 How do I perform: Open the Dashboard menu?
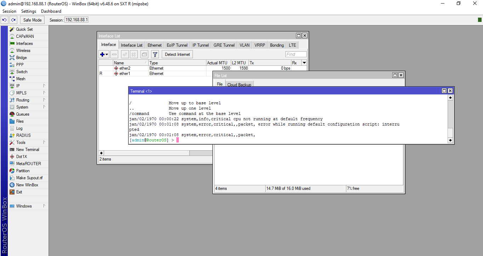[x=51, y=11]
